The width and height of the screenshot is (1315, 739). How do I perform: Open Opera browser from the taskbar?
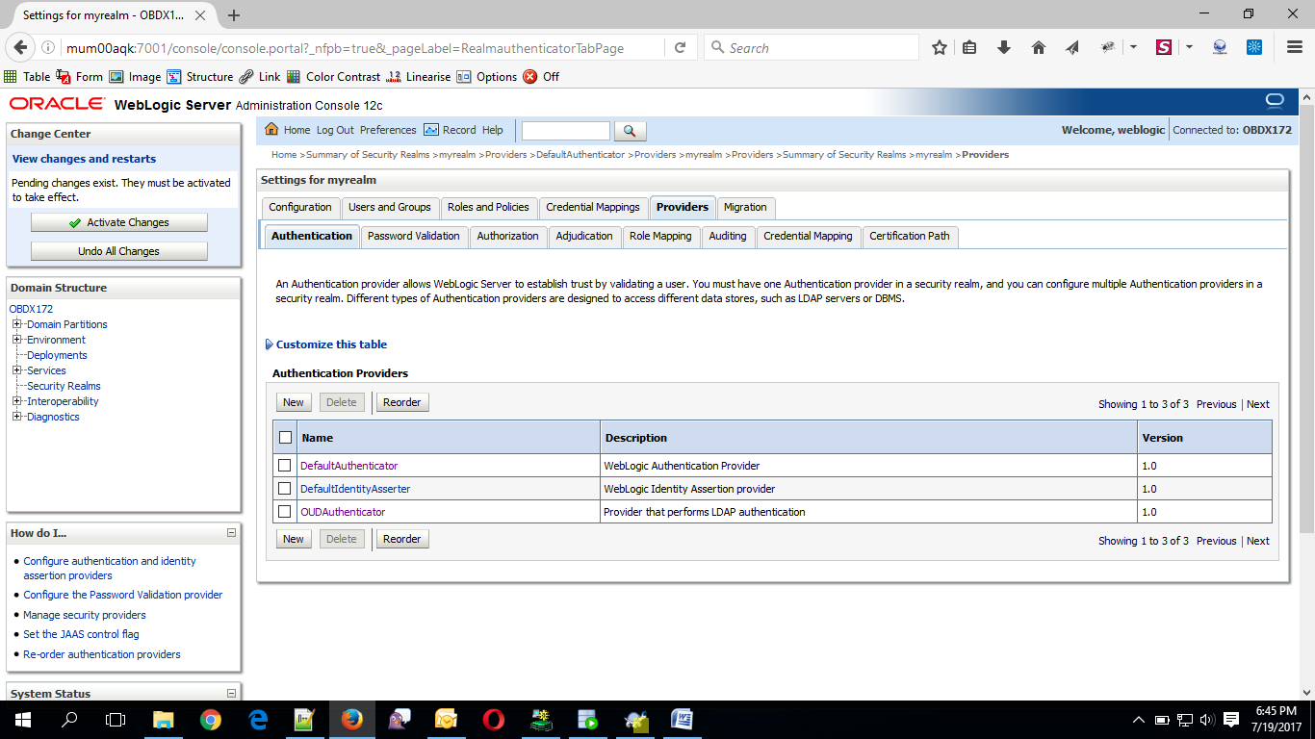click(493, 719)
